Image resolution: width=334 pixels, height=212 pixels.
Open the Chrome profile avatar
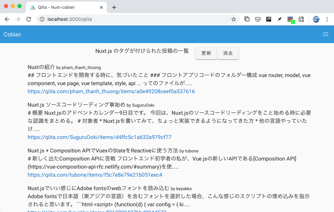(x=316, y=19)
